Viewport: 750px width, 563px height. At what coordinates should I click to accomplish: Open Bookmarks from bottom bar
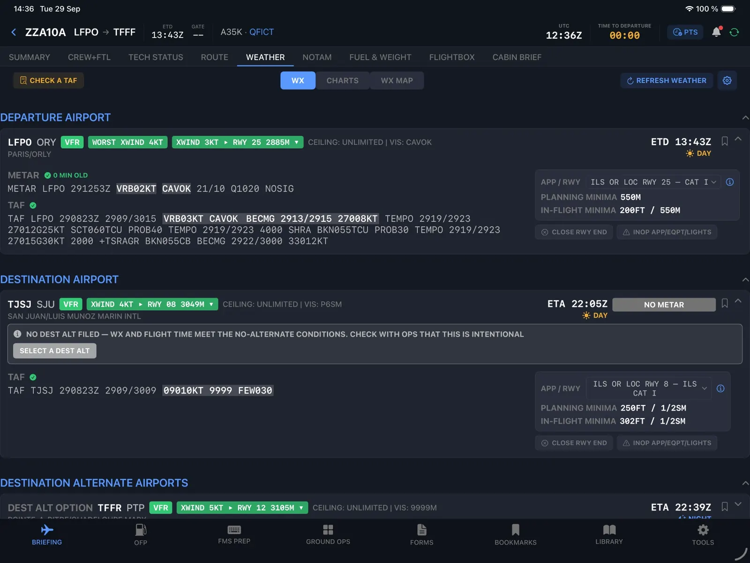(516, 535)
